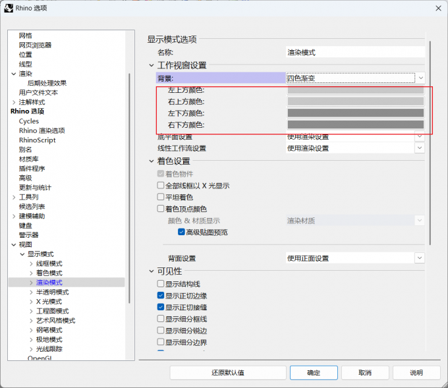
Task: Click the Rhino logo icon in title bar
Action: click(x=9, y=8)
